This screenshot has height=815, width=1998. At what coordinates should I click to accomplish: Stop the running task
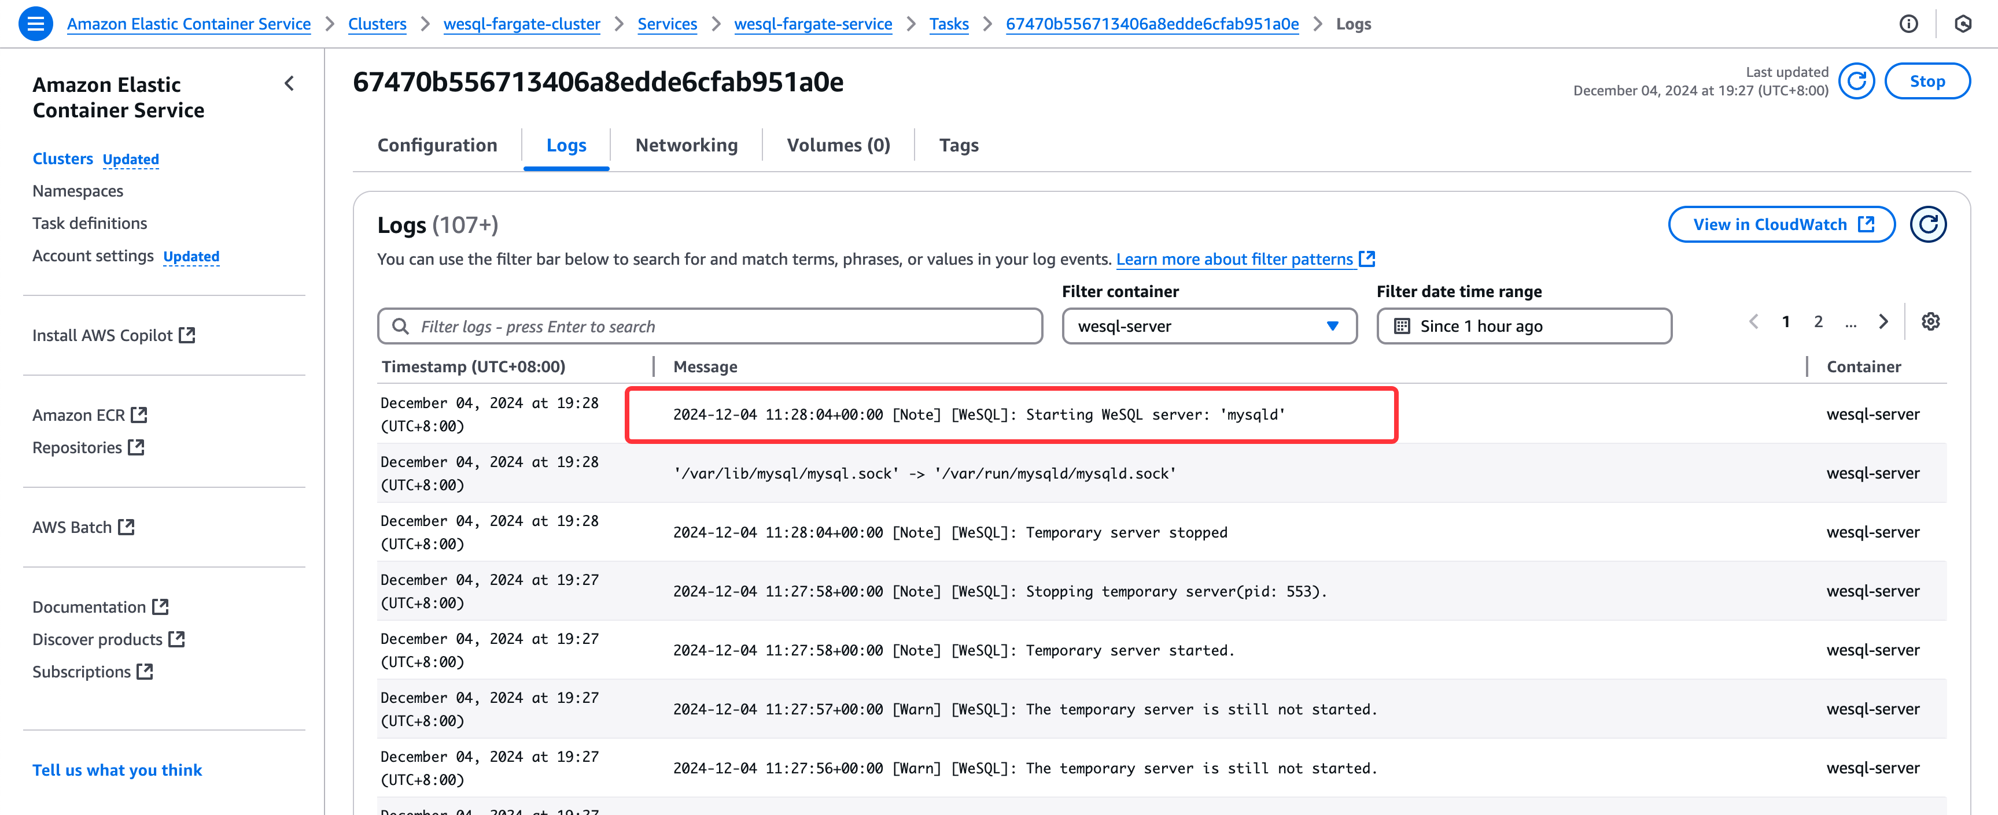point(1927,81)
